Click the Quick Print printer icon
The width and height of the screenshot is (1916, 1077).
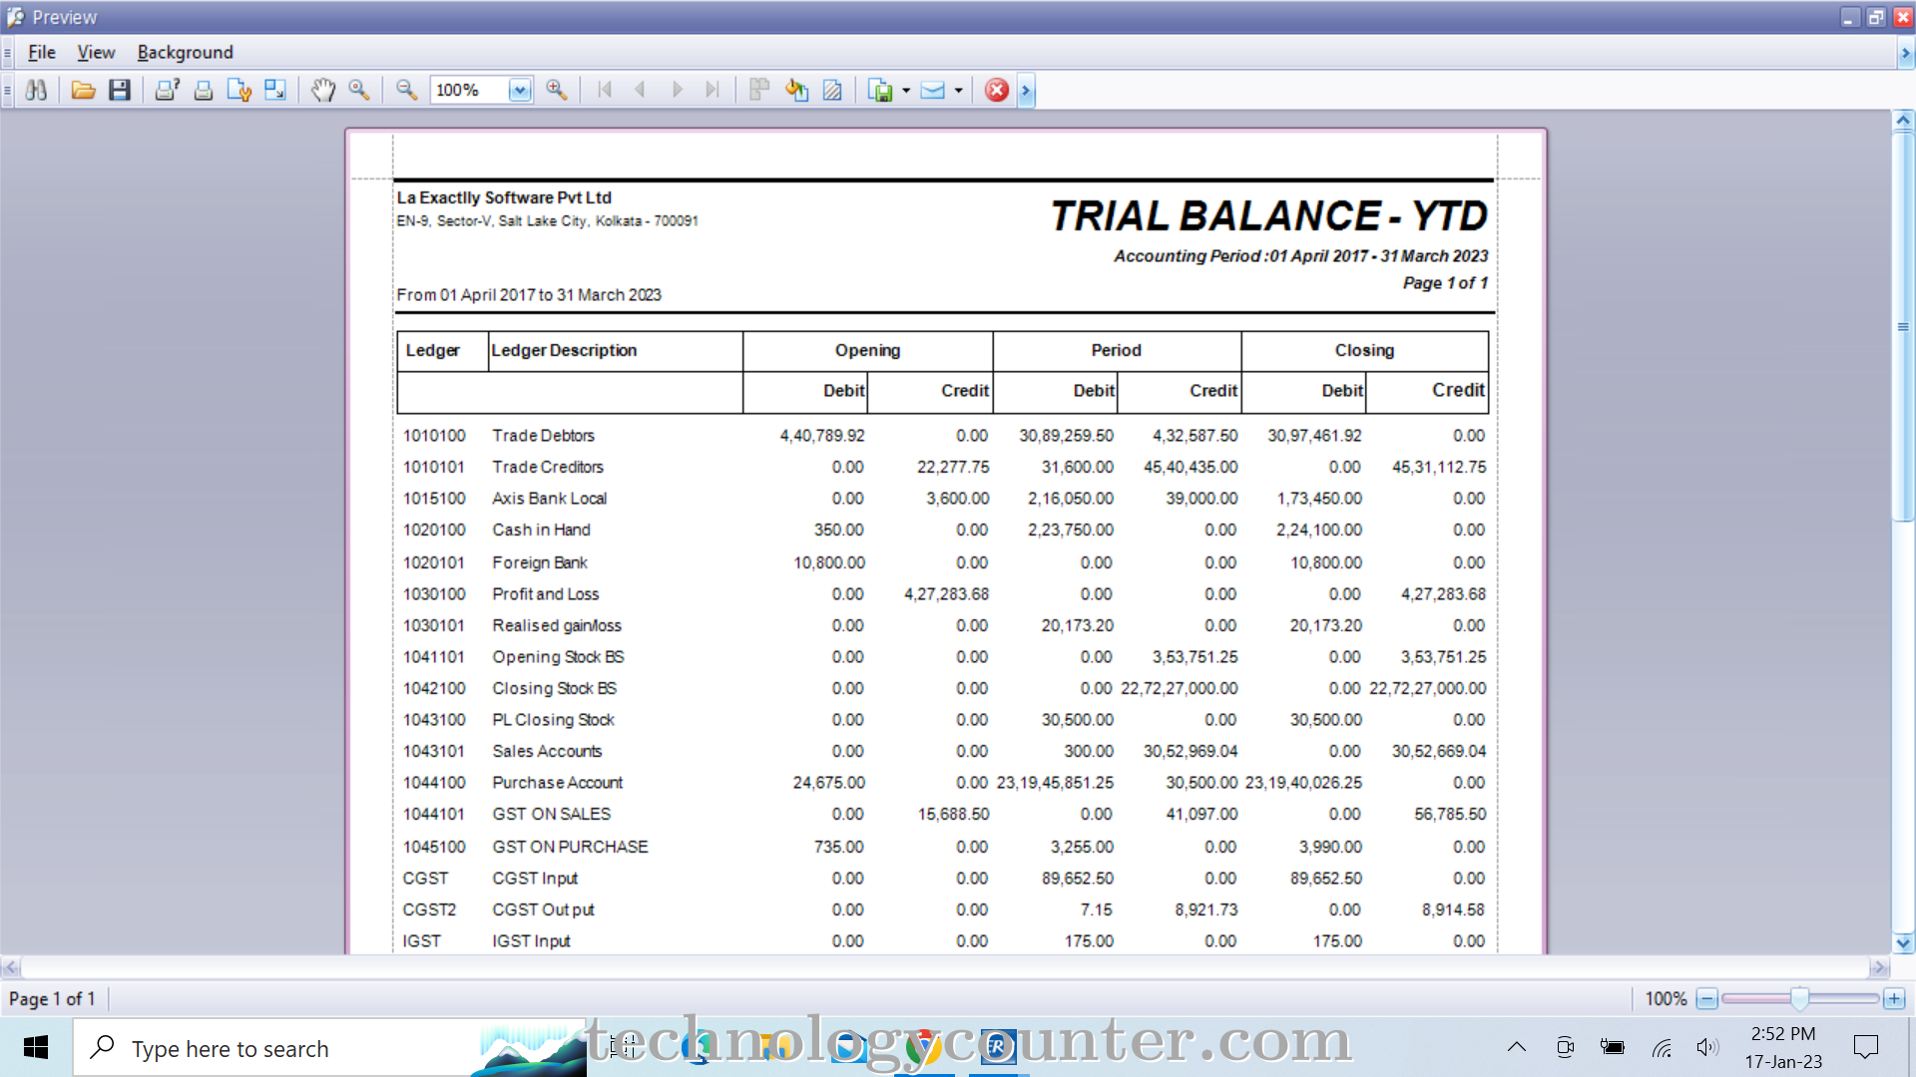203,91
